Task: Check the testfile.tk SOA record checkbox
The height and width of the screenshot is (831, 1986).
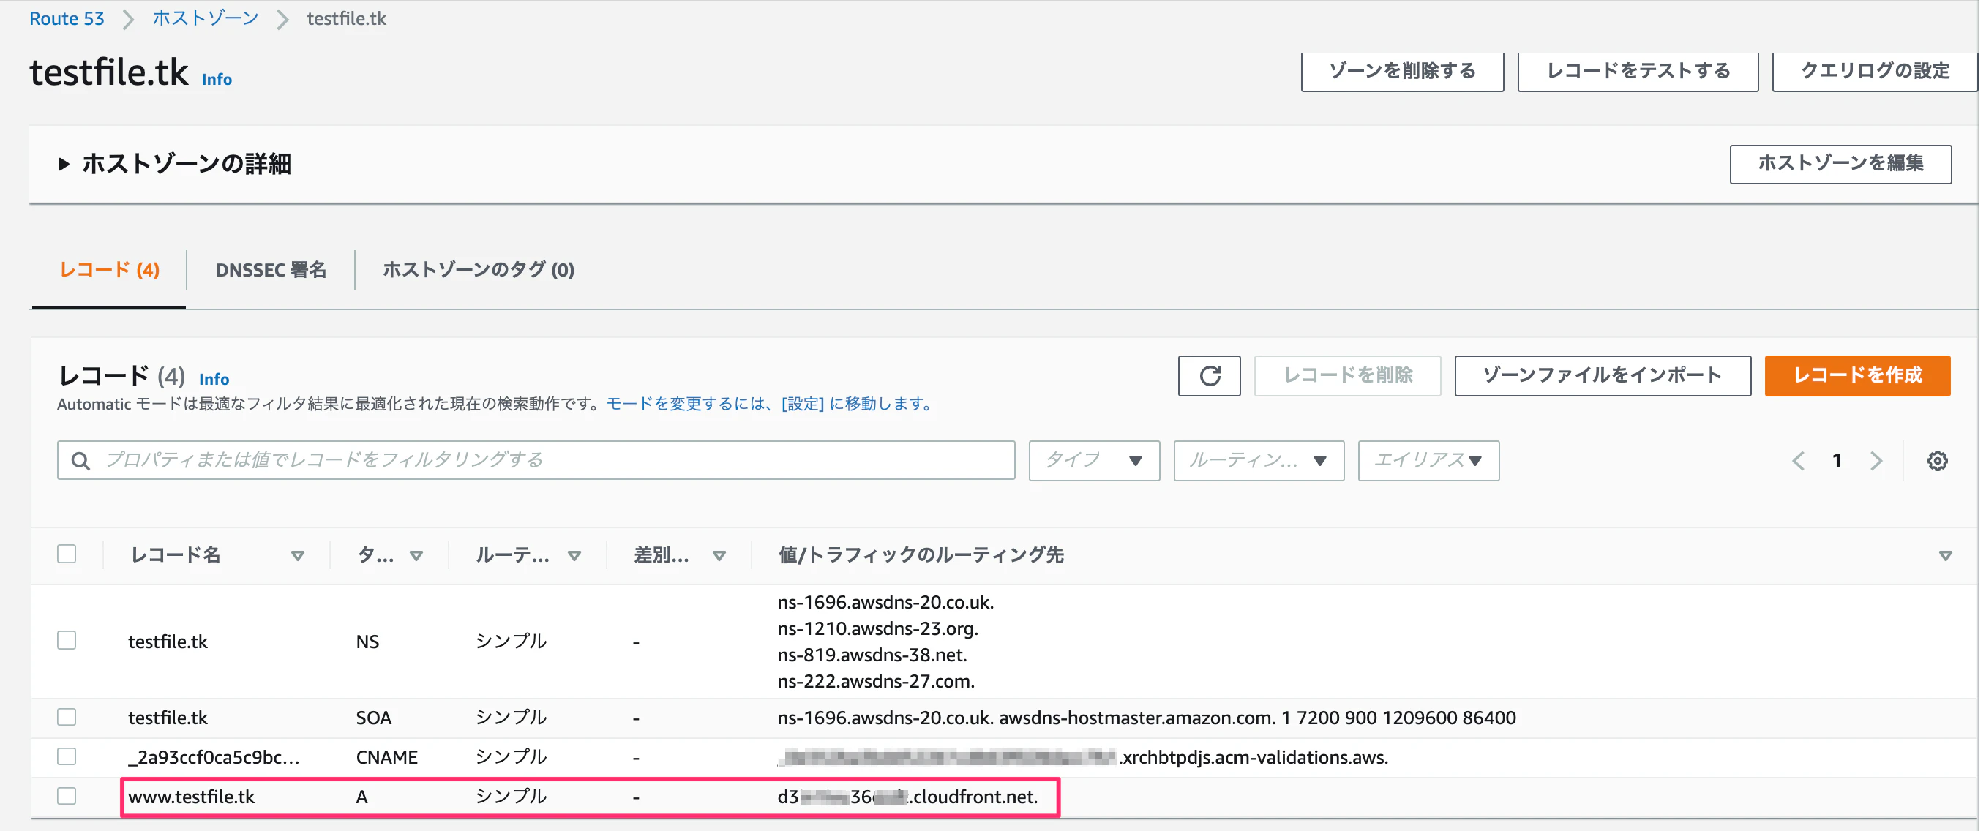Action: (67, 717)
